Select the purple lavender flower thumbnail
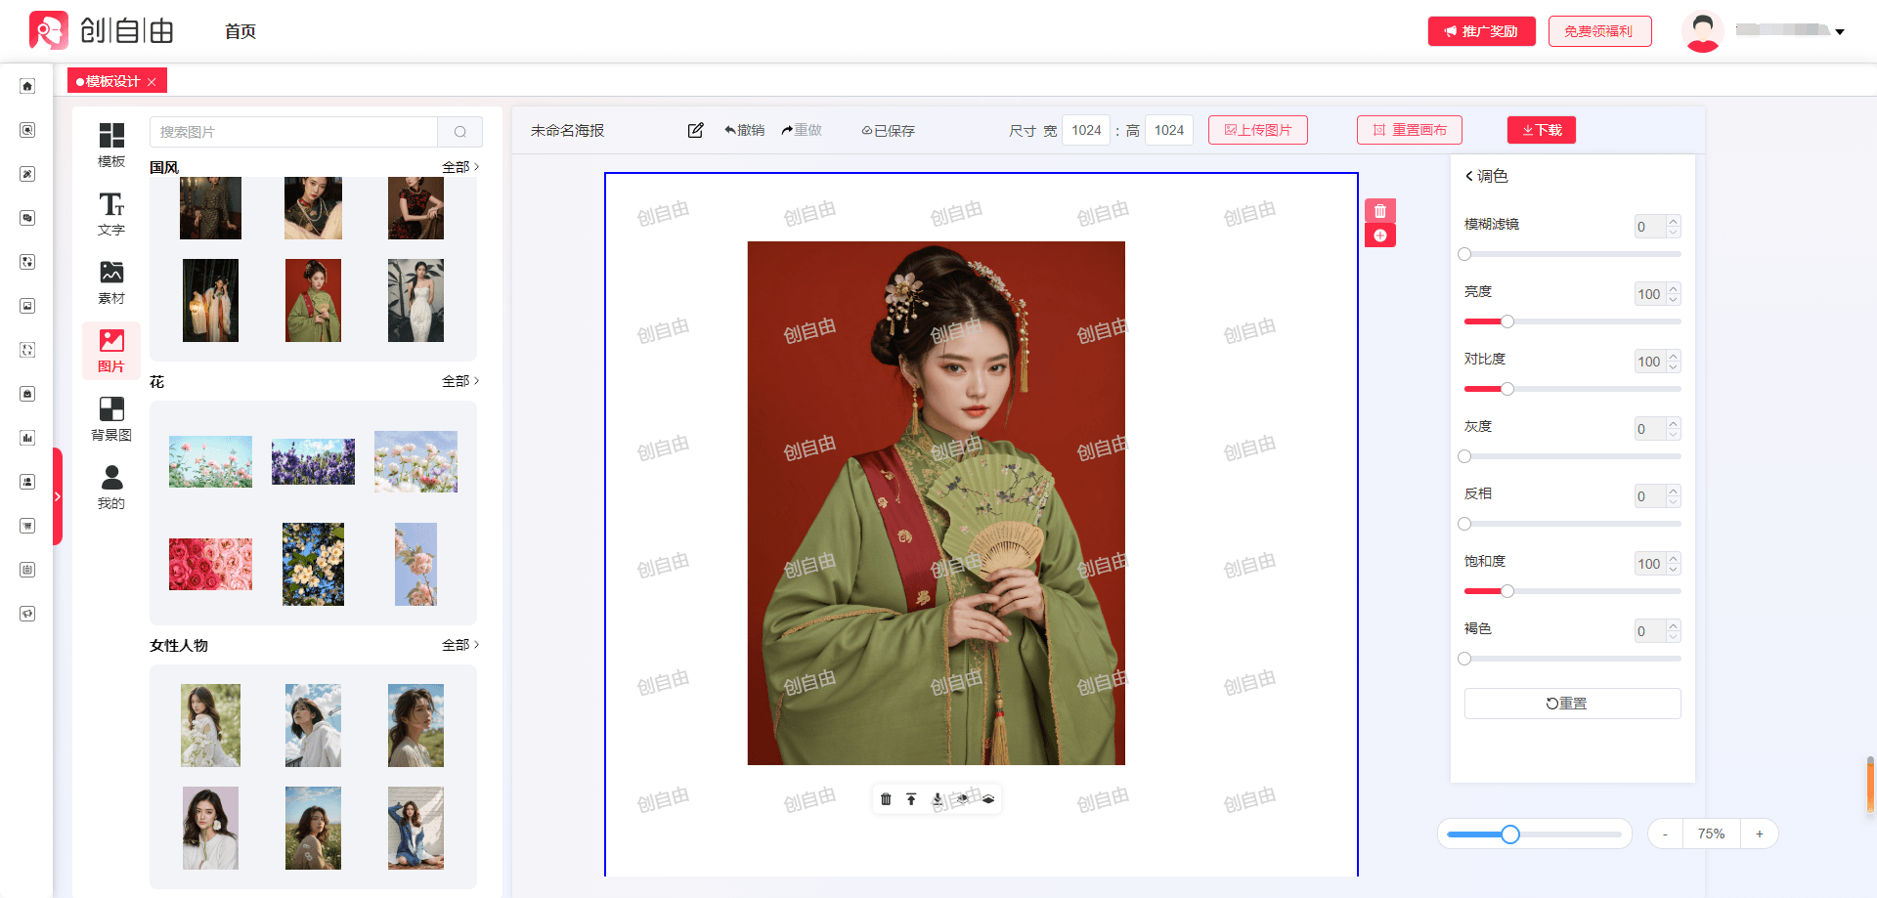This screenshot has height=898, width=1877. [x=313, y=461]
